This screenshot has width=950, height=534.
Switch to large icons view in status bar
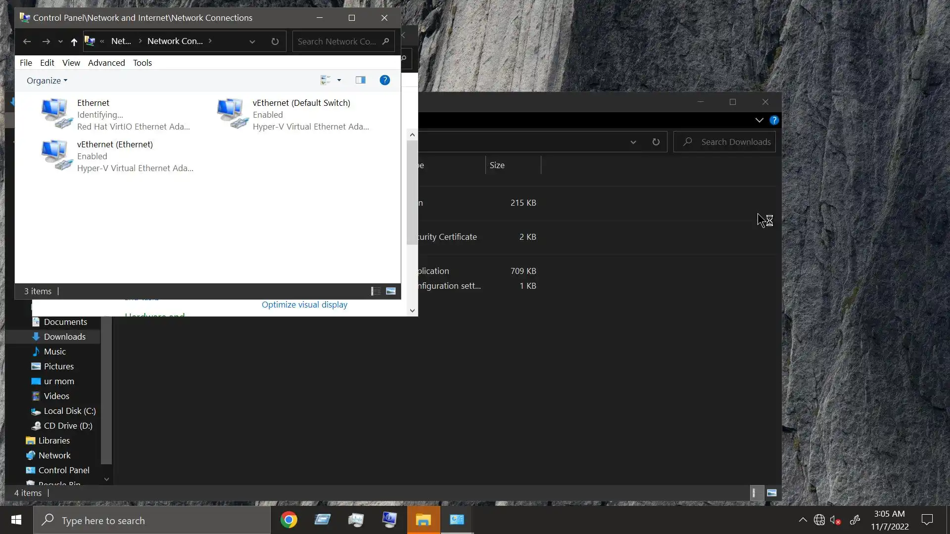[391, 291]
